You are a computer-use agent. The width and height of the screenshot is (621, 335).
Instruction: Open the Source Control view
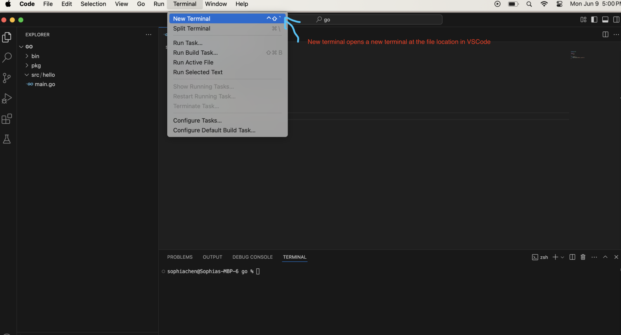click(x=7, y=78)
